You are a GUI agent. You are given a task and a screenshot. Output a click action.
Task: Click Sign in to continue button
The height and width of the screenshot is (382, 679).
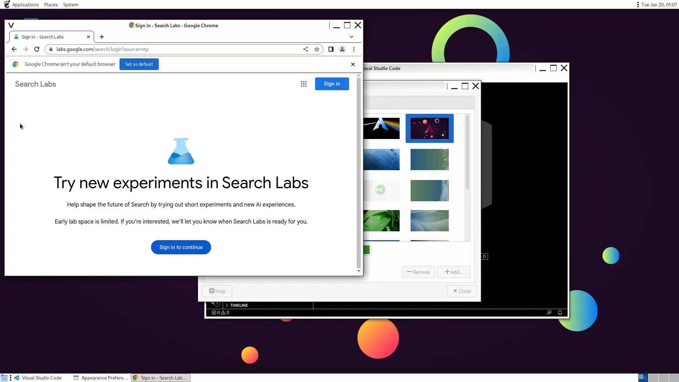[181, 247]
